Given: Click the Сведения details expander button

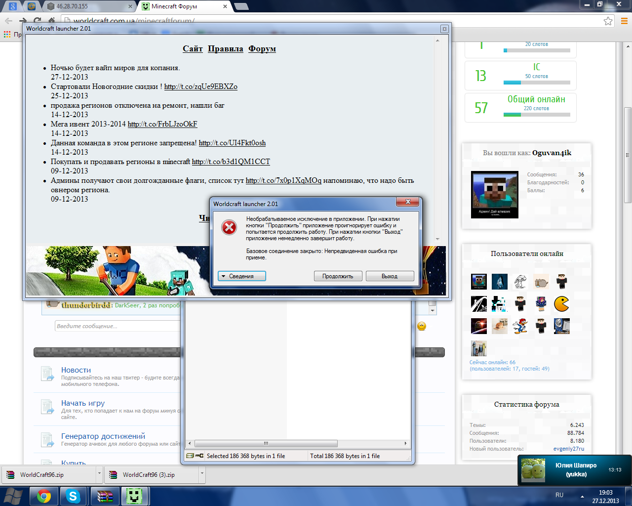Looking at the screenshot, I should (x=242, y=276).
